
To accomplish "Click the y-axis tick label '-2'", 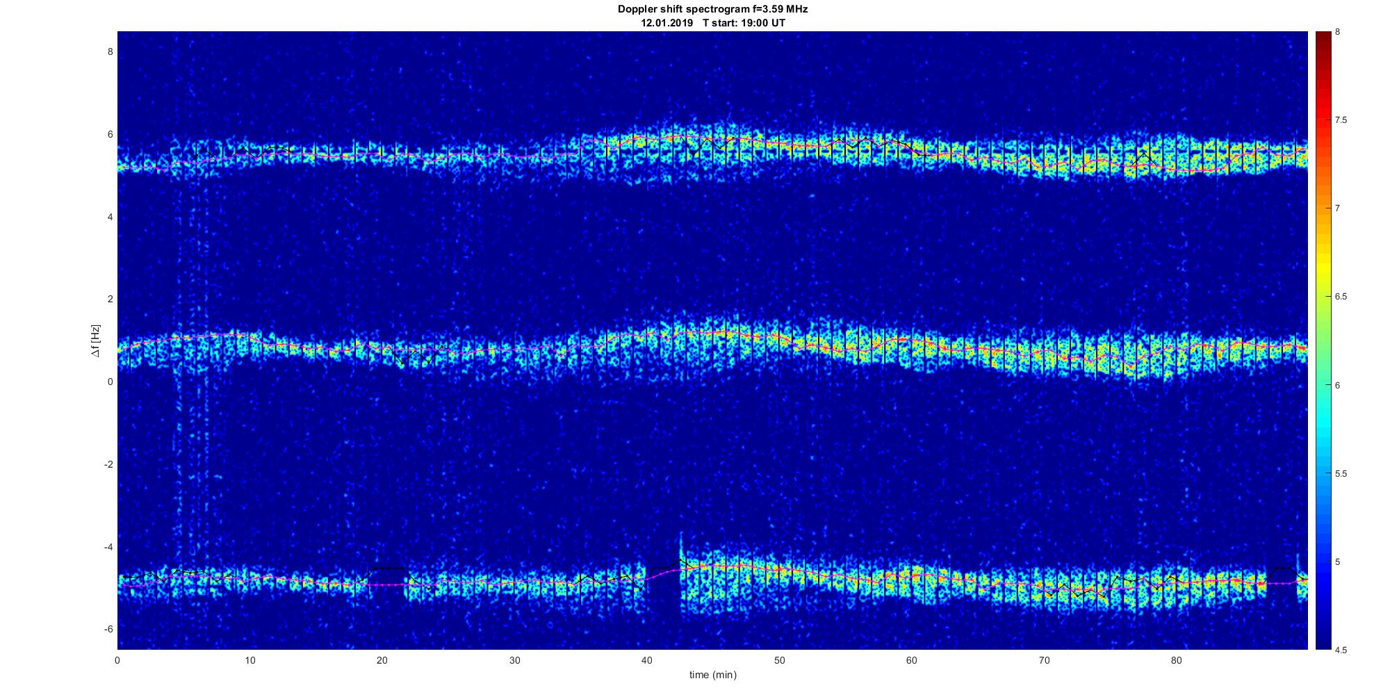I will [x=108, y=464].
